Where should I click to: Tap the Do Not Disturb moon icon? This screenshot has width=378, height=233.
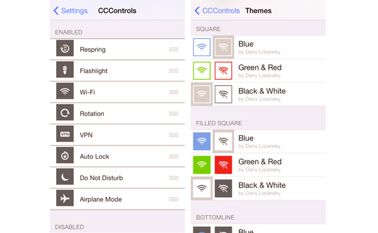coord(65,176)
